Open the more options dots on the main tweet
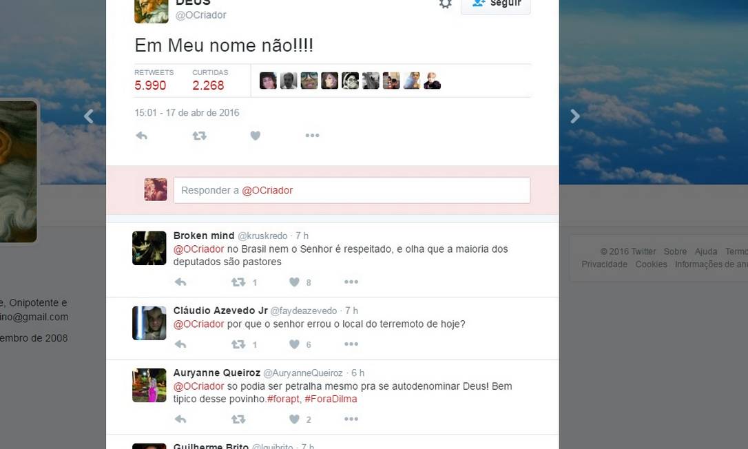The height and width of the screenshot is (449, 748). [313, 136]
